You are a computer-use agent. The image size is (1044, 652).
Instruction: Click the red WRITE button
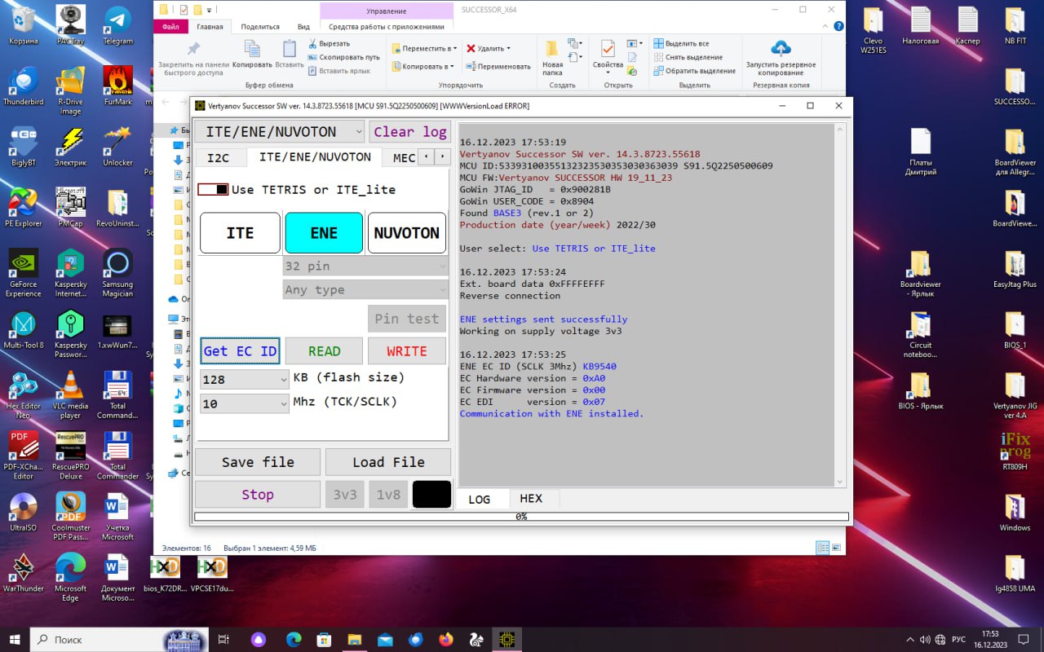(x=406, y=351)
